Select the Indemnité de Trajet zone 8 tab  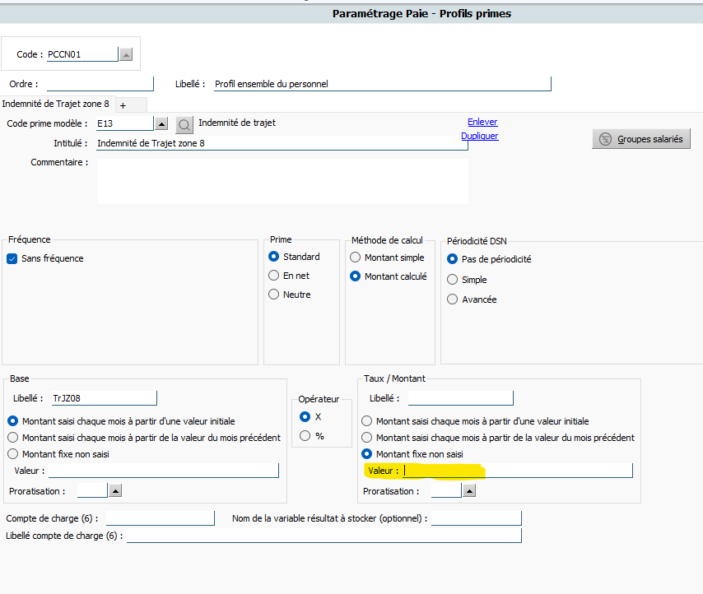[x=56, y=104]
